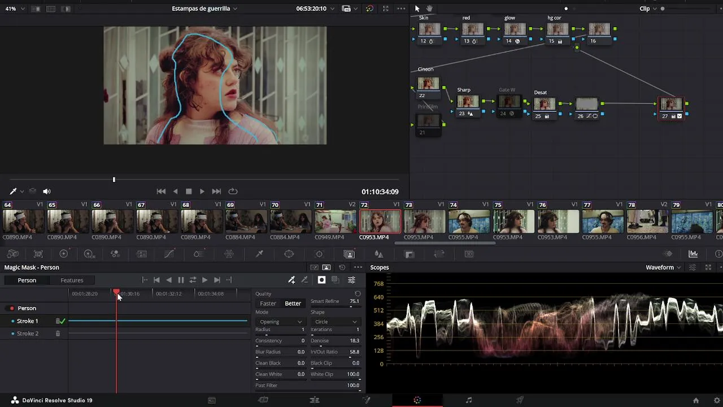This screenshot has height=407, width=723.
Task: Select Faster quality mode
Action: (268, 304)
